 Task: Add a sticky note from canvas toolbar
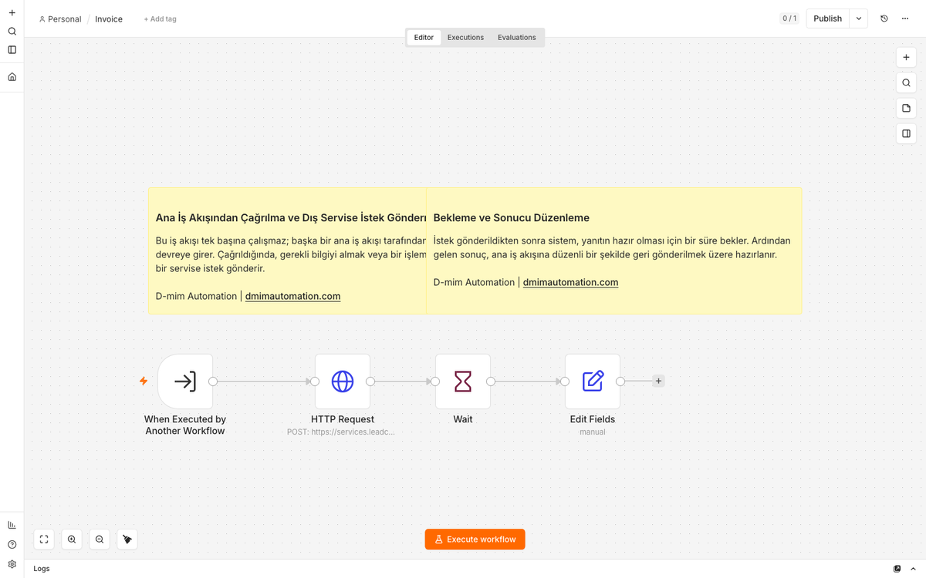pyautogui.click(x=906, y=109)
